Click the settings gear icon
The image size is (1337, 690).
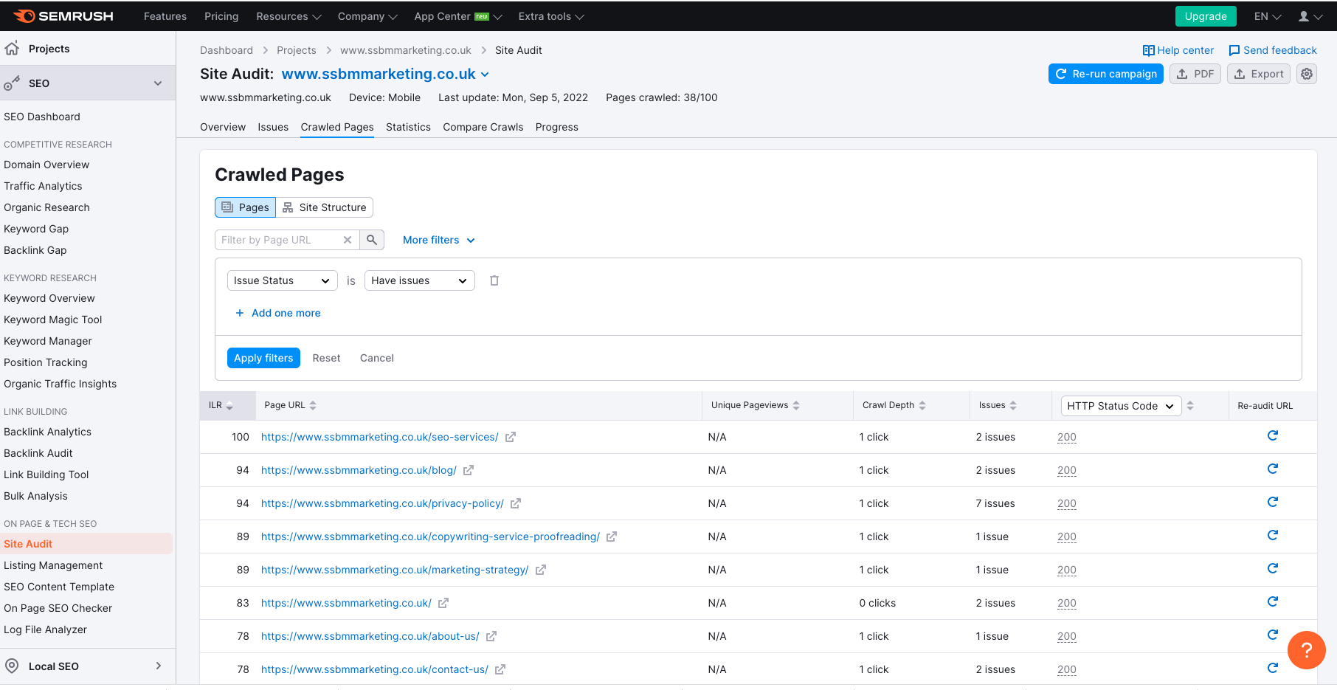point(1307,74)
